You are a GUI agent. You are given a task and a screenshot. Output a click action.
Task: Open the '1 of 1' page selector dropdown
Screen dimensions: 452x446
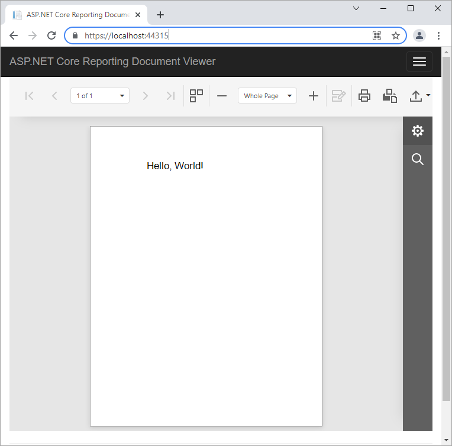coord(100,96)
